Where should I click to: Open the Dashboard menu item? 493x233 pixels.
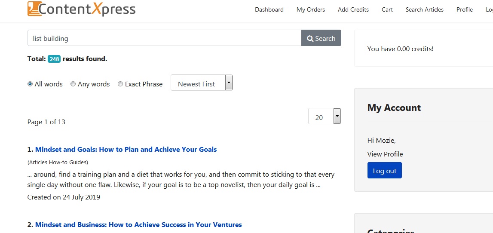click(269, 10)
